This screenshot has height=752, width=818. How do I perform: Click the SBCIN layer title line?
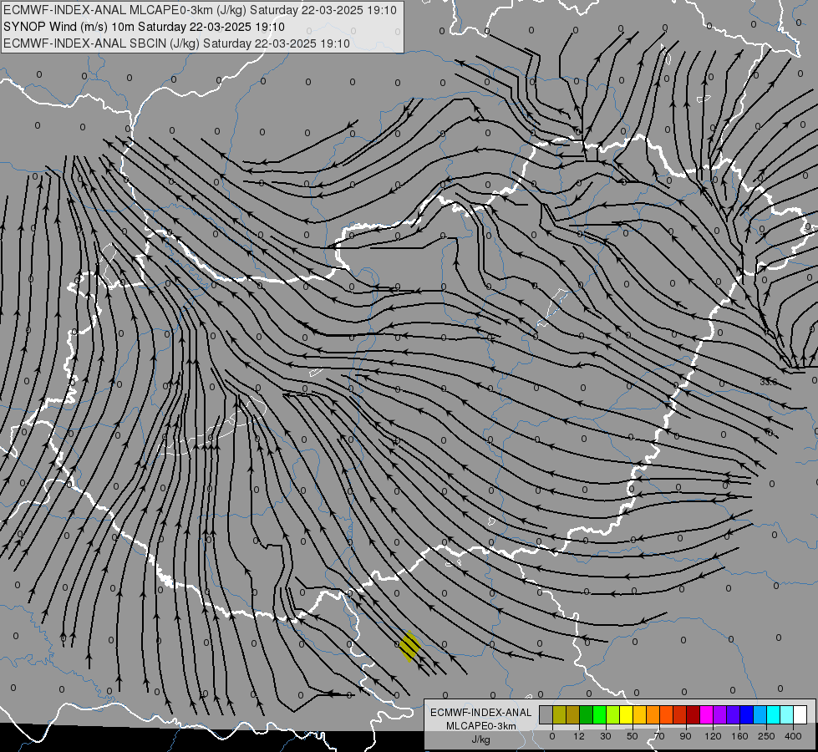click(x=176, y=43)
